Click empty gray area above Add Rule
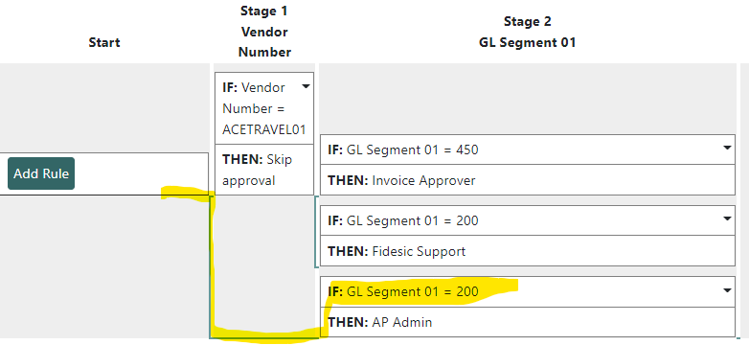The height and width of the screenshot is (345, 749). click(x=104, y=107)
